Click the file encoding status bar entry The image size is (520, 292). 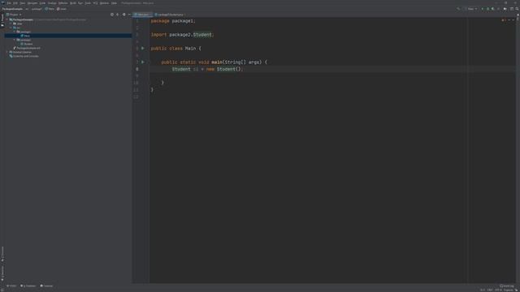498,290
